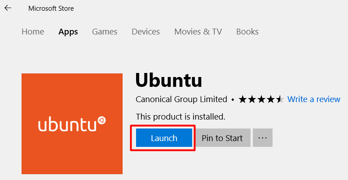348x180 pixels.
Task: Click the Pin to Start button
Action: click(x=222, y=138)
